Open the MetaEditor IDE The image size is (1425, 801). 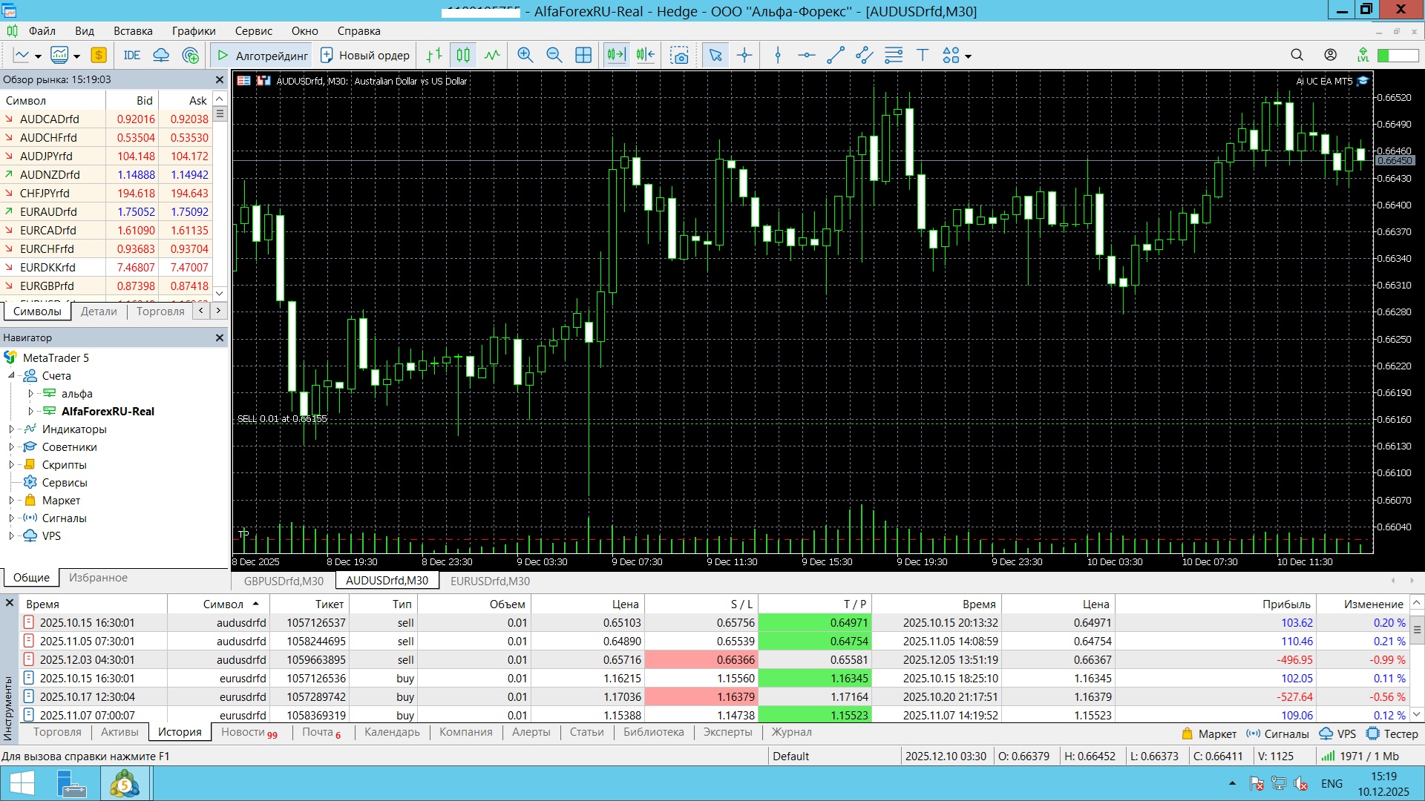[x=132, y=55]
